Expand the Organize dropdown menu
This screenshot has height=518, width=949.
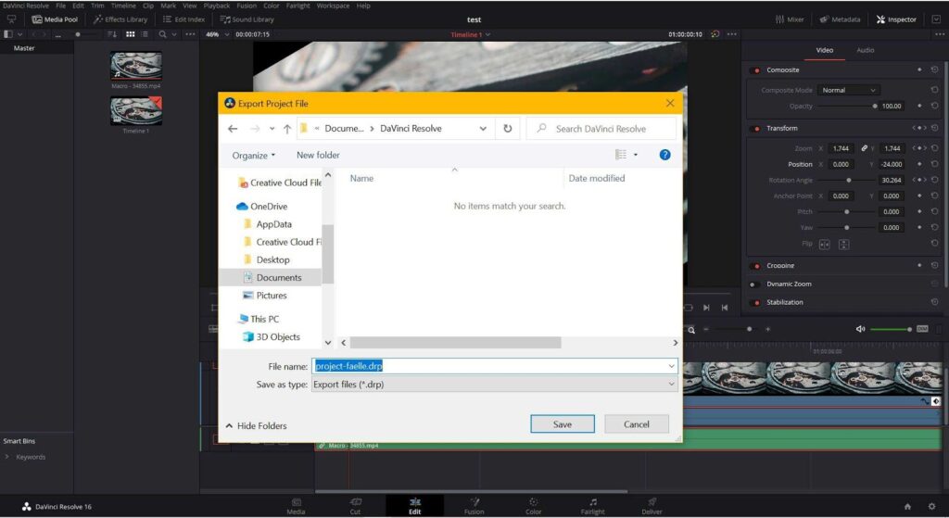click(254, 156)
